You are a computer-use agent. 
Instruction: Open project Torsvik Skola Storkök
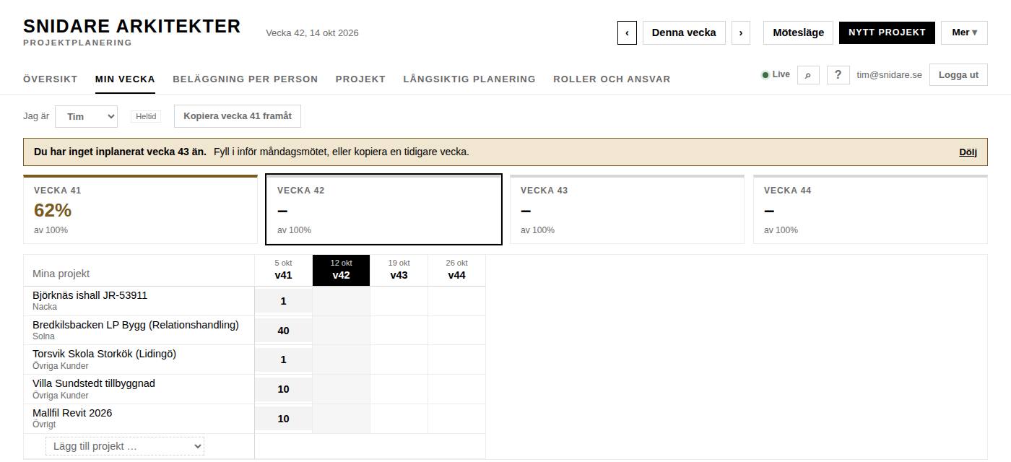(x=104, y=354)
